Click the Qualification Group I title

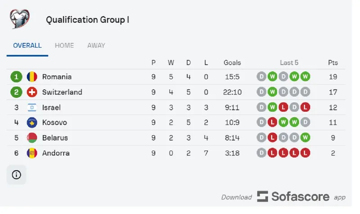click(x=88, y=20)
